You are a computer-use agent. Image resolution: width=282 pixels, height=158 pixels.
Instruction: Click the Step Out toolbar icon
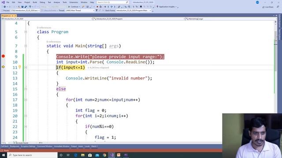point(115,7)
